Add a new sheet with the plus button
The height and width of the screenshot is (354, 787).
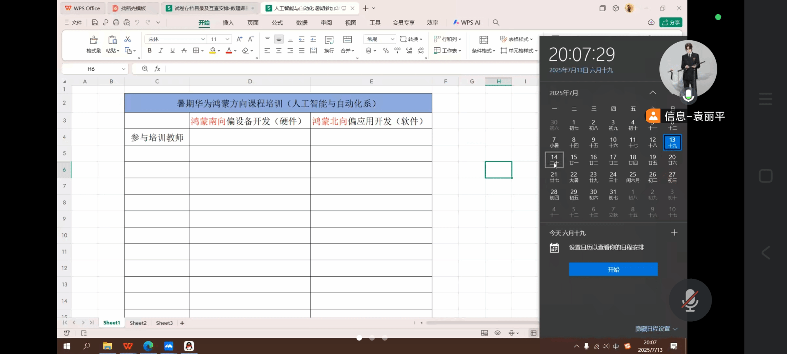click(182, 323)
